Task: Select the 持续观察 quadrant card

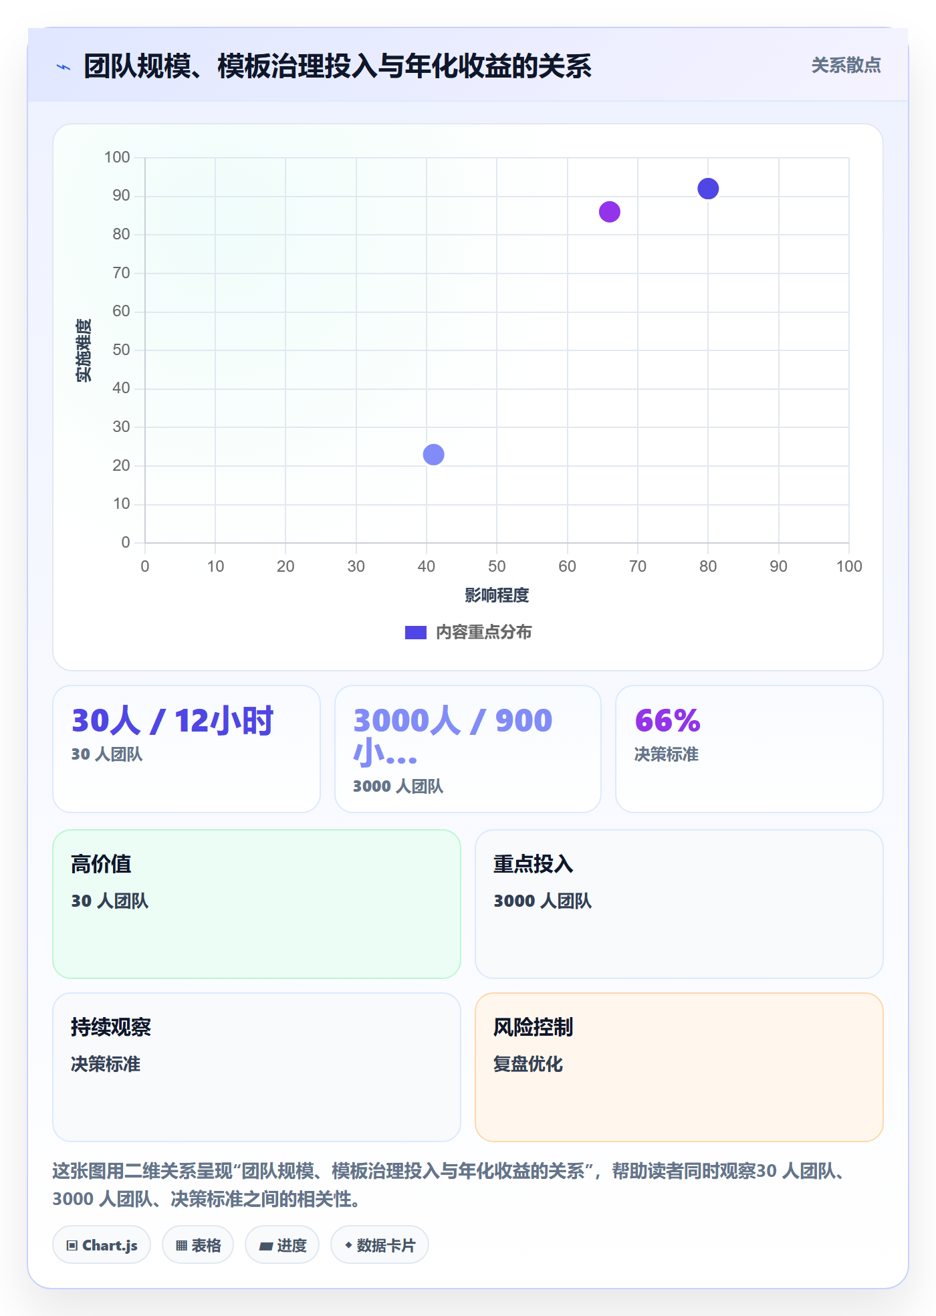Action: (257, 1067)
